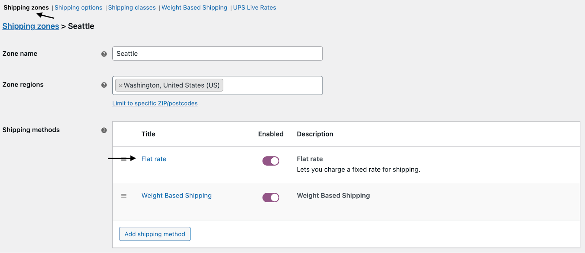Viewport: 585px width, 253px height.
Task: Click the drag handle next to Weight Based Shipping
Action: [x=124, y=196]
